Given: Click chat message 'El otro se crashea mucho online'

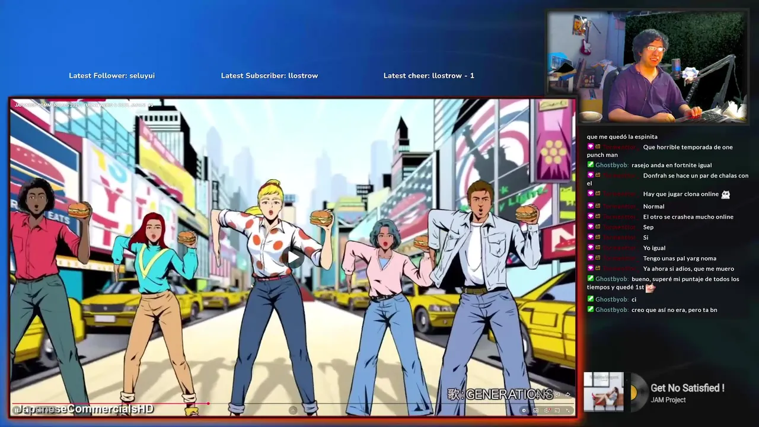Looking at the screenshot, I should pos(688,216).
